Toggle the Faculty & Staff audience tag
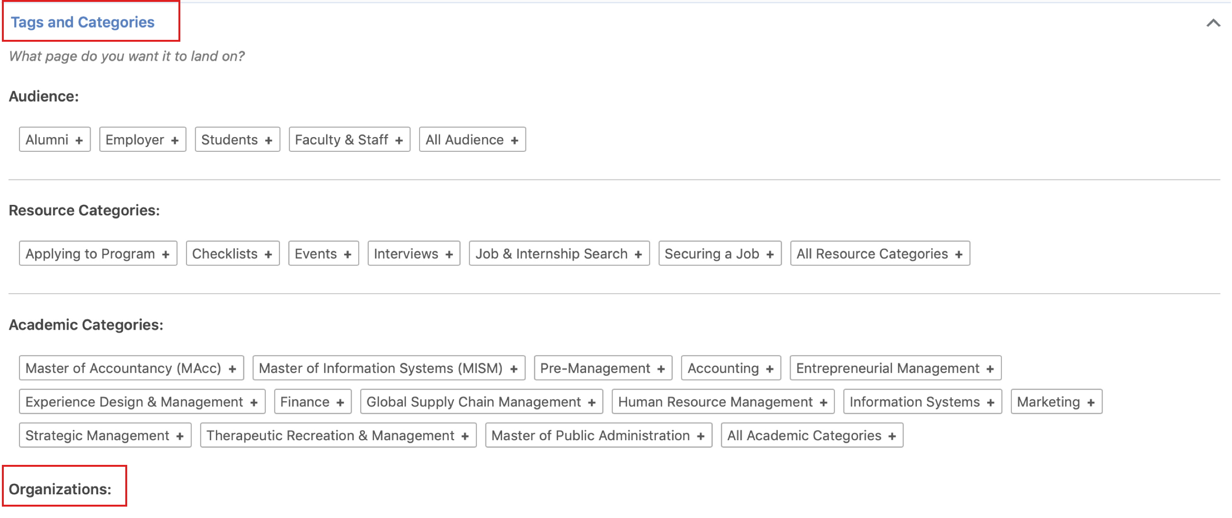Image resolution: width=1232 pixels, height=518 pixels. coord(349,139)
